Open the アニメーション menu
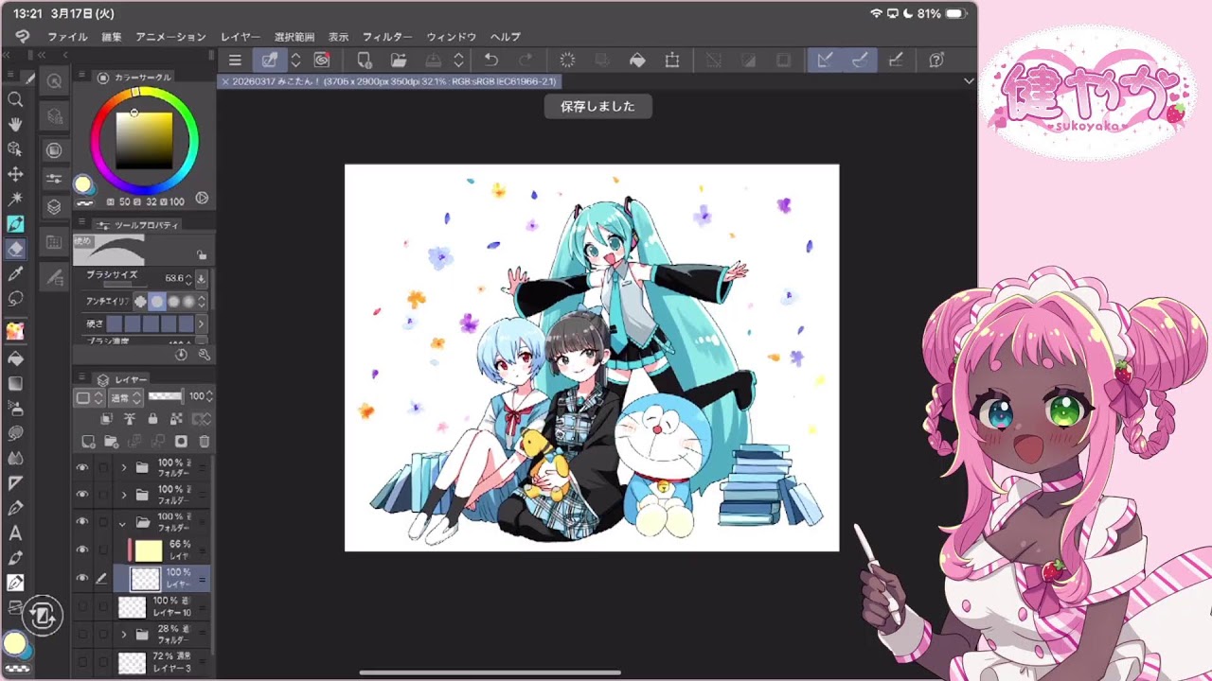Image resolution: width=1212 pixels, height=681 pixels. point(170,37)
